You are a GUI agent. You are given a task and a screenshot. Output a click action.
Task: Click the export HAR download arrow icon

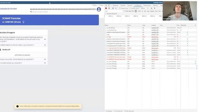pos(155,8)
